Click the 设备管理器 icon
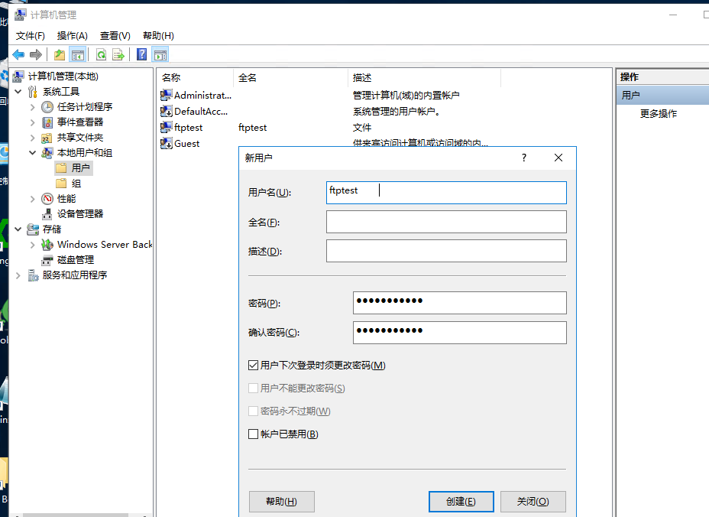Viewport: 709px width, 517px height. click(47, 214)
